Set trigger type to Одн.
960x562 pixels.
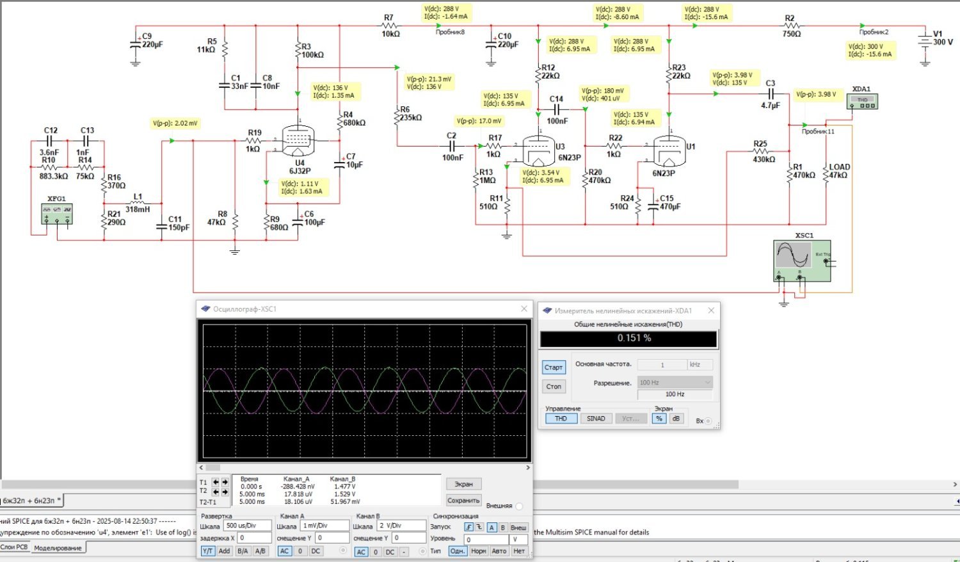(x=457, y=551)
